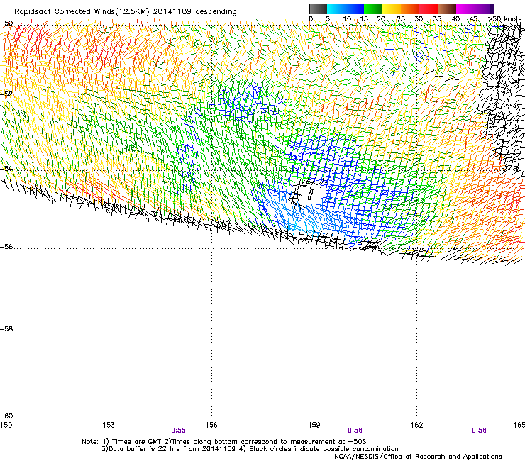Click the longitude label 159
Screen dimensions: 525x461
coord(314,425)
